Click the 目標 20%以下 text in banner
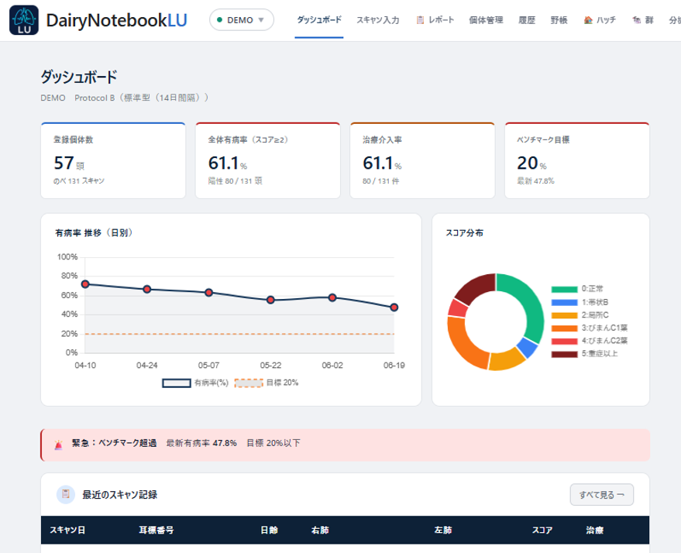This screenshot has width=681, height=553. (273, 443)
